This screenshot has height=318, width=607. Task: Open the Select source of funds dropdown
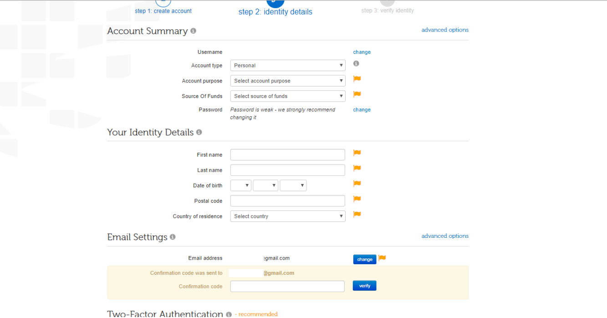click(288, 96)
